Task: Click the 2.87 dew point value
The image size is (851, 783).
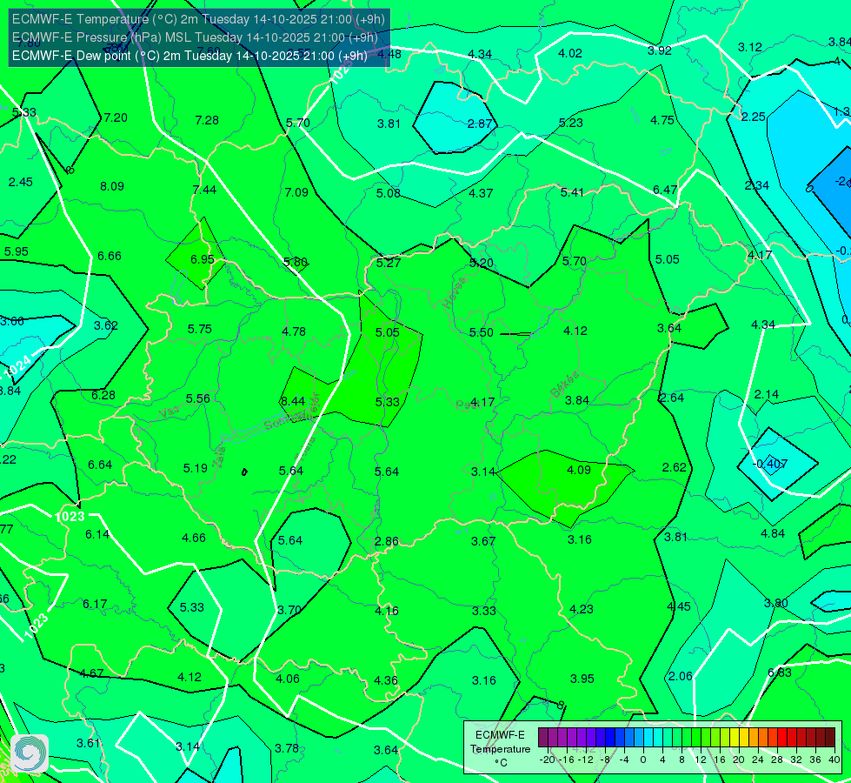Action: [480, 124]
